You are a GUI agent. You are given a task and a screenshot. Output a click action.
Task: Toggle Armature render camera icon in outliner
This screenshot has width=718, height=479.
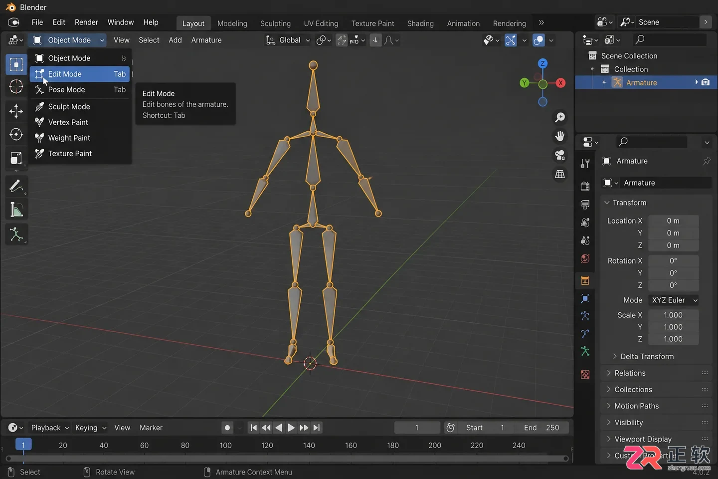[706, 82]
